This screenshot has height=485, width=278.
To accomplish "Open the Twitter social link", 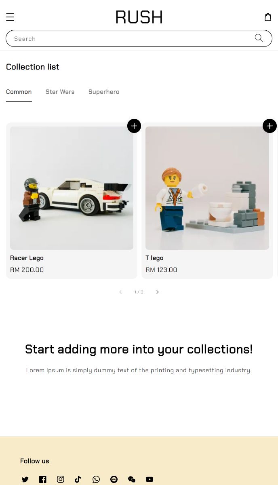I will (x=25, y=479).
